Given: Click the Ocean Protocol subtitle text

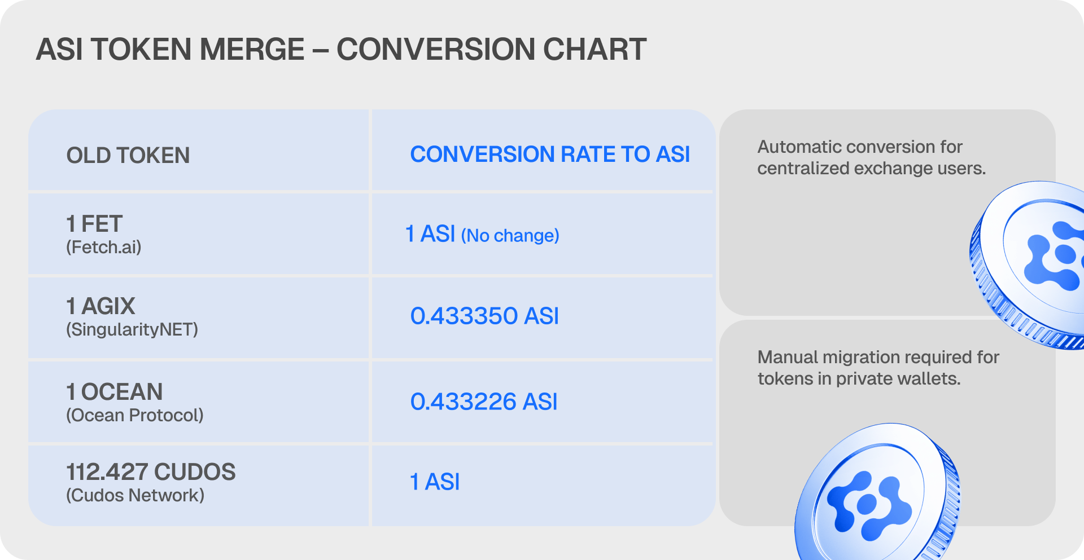Looking at the screenshot, I should click(135, 415).
